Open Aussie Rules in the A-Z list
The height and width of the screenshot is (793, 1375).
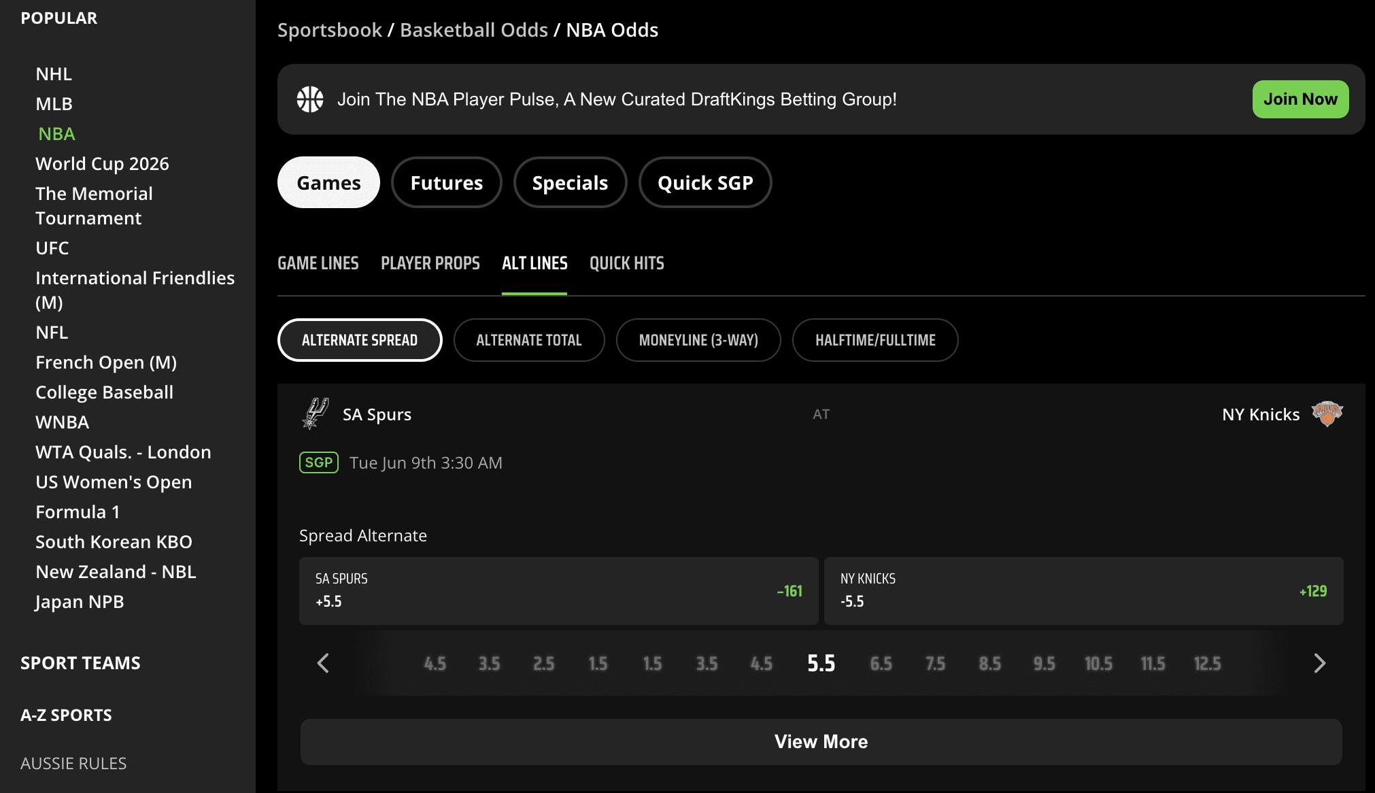(x=73, y=763)
